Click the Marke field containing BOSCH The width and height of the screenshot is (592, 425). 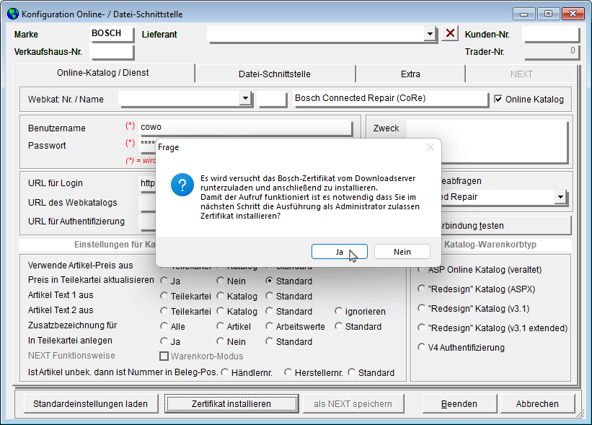pos(111,34)
